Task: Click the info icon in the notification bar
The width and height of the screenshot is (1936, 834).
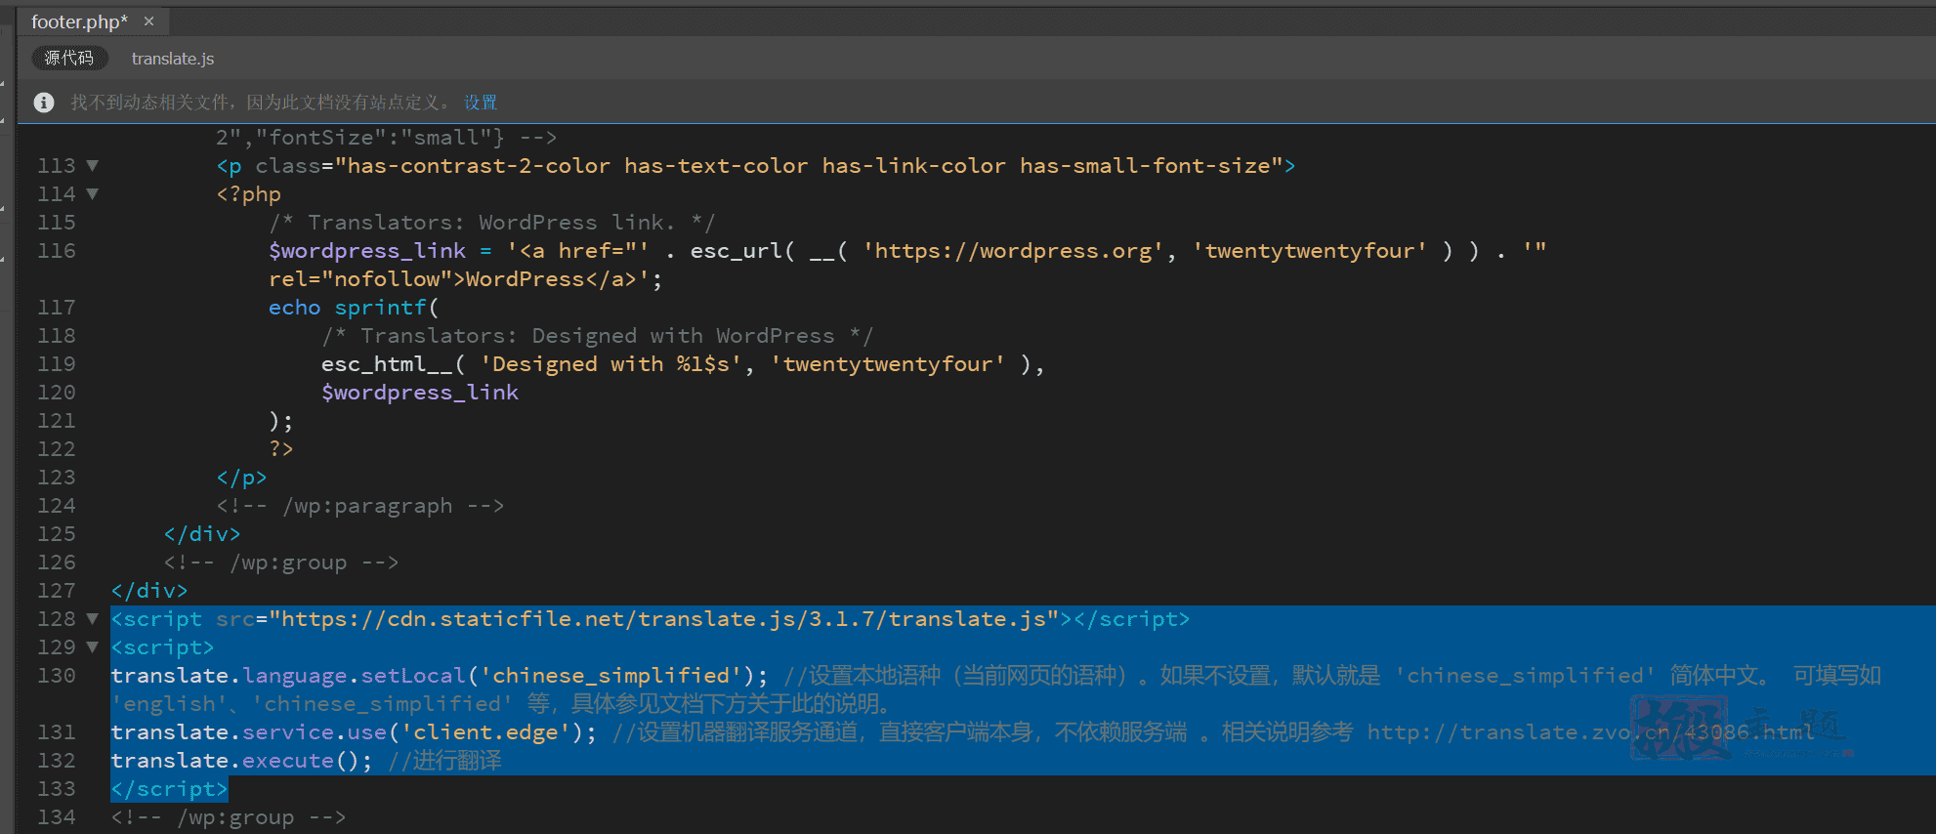Action: 44,103
